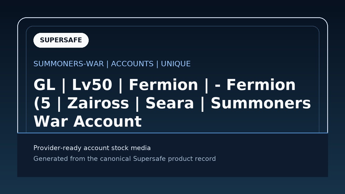Click the first Fermion word in heading
The height and width of the screenshot is (194, 345).
tap(164, 85)
